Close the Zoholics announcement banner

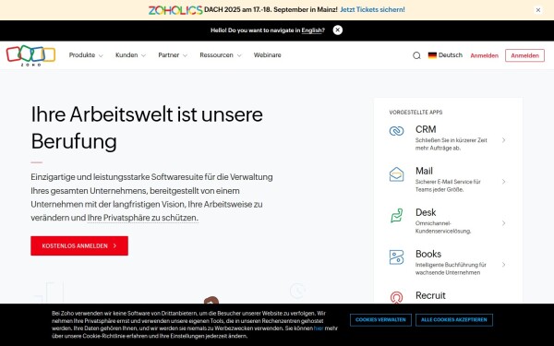point(538,10)
